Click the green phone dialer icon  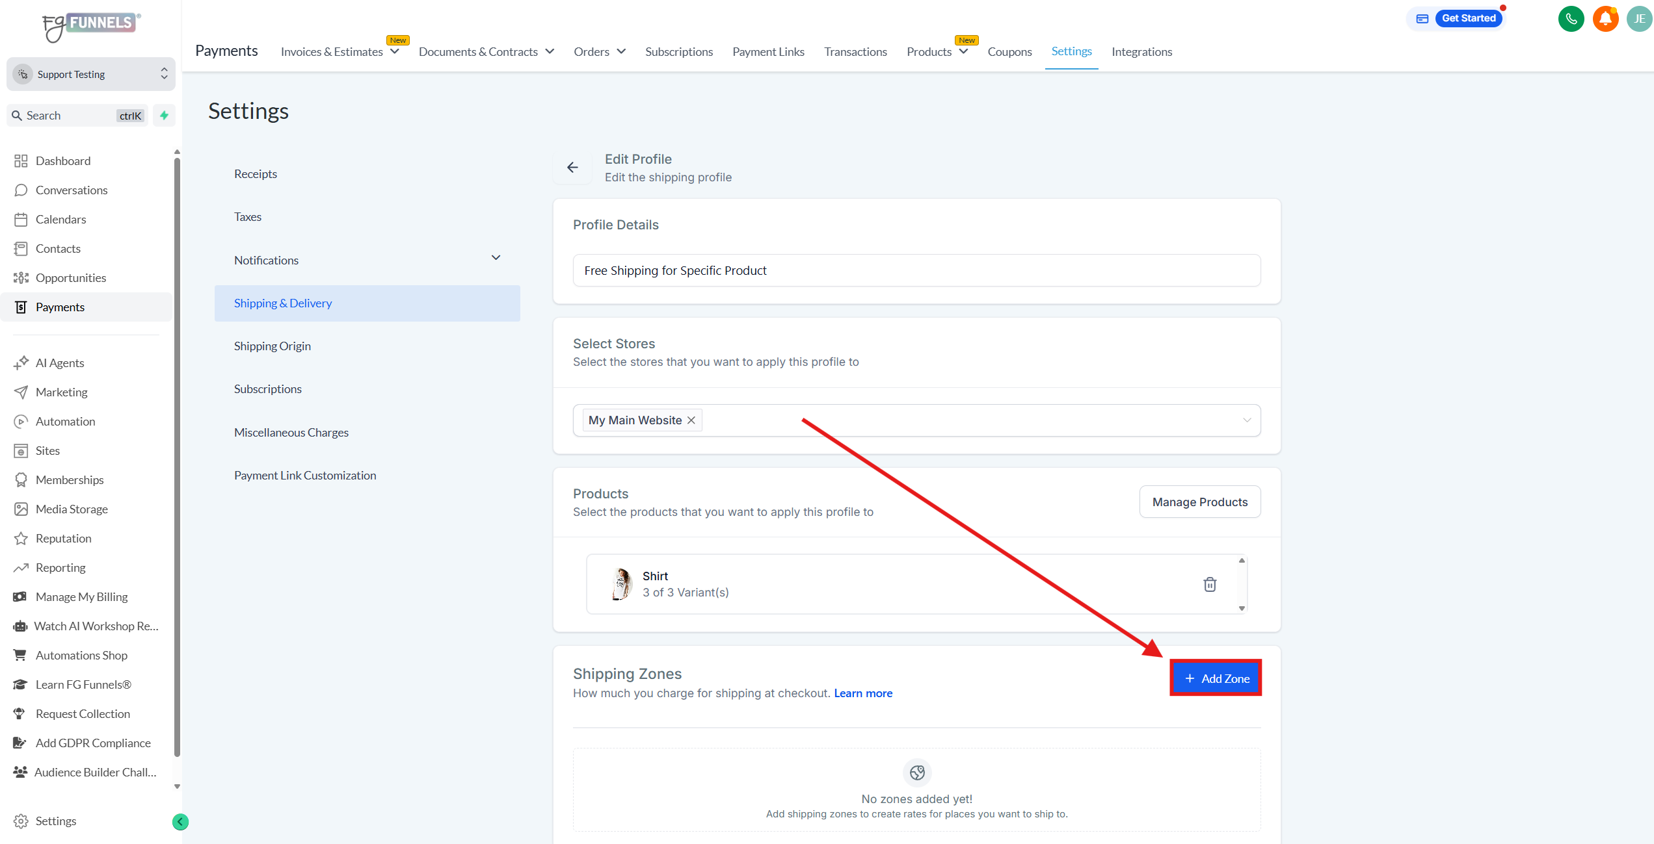[1570, 19]
